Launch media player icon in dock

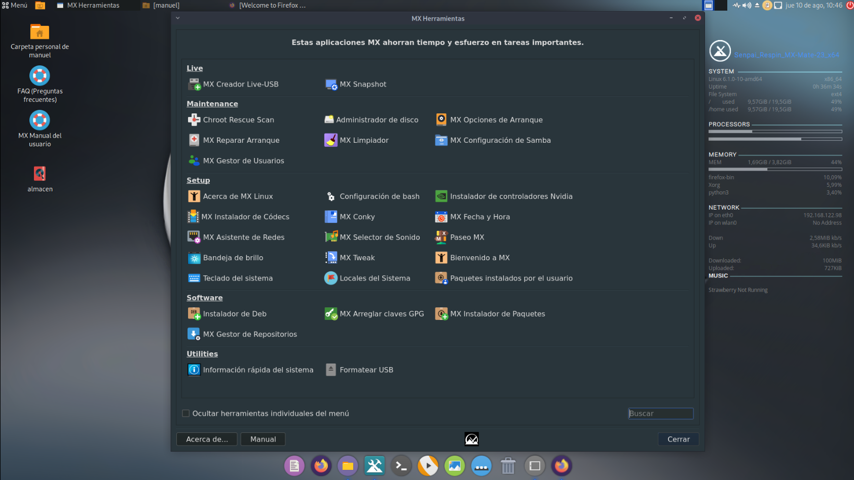428,466
